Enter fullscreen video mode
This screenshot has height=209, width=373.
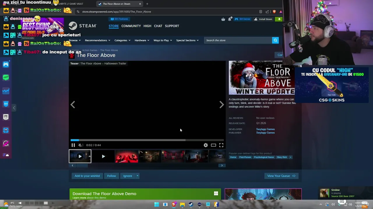coord(221,145)
